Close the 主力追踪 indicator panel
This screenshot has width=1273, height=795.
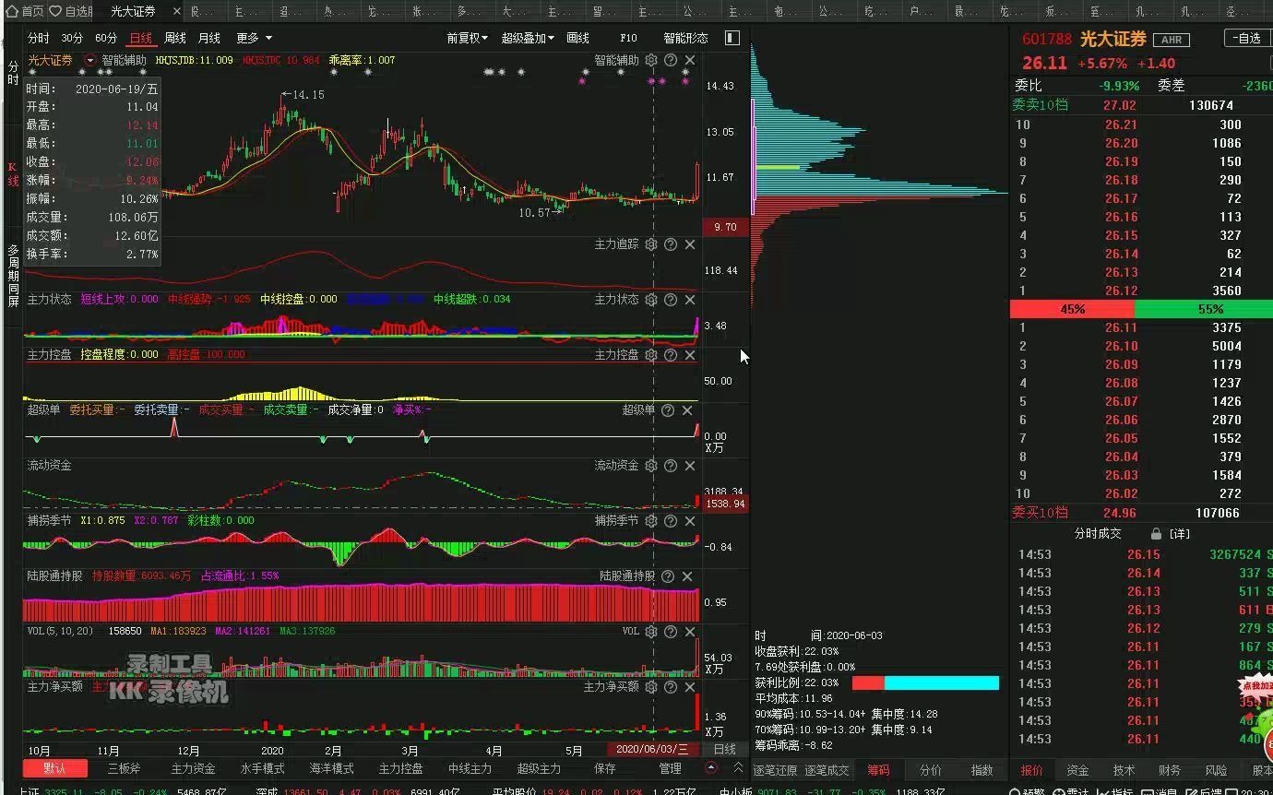click(689, 244)
